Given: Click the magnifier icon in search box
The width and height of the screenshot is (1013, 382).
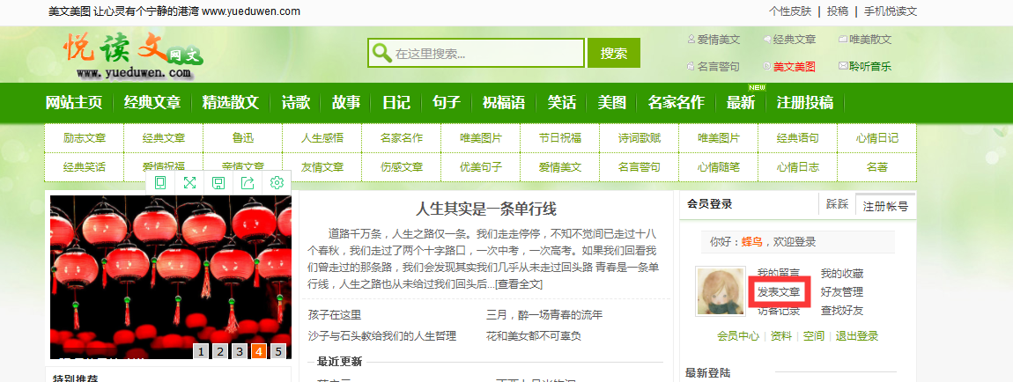Looking at the screenshot, I should point(381,53).
